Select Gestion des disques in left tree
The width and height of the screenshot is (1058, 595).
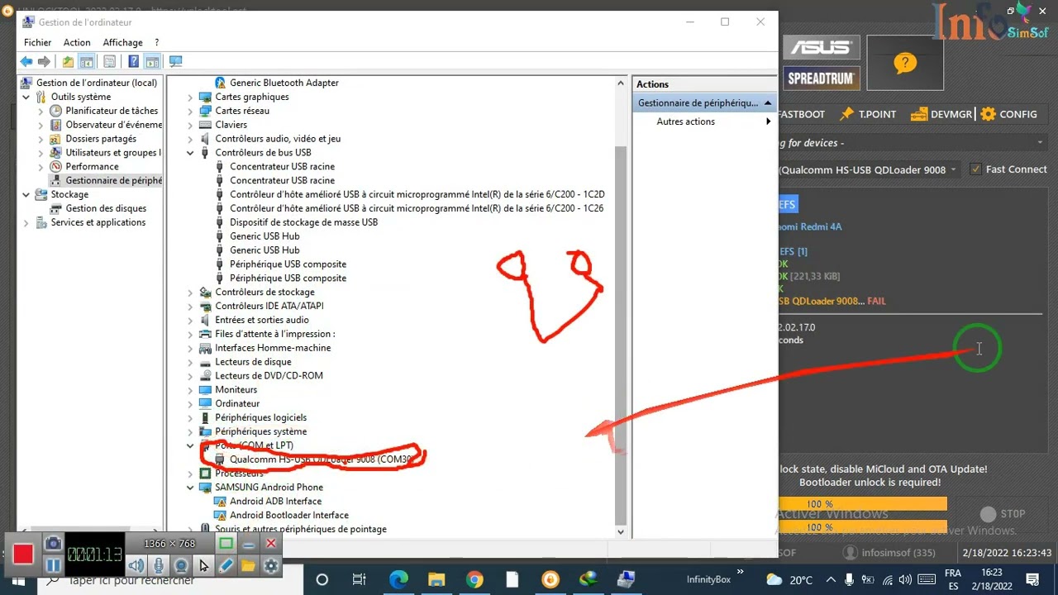pyautogui.click(x=106, y=208)
